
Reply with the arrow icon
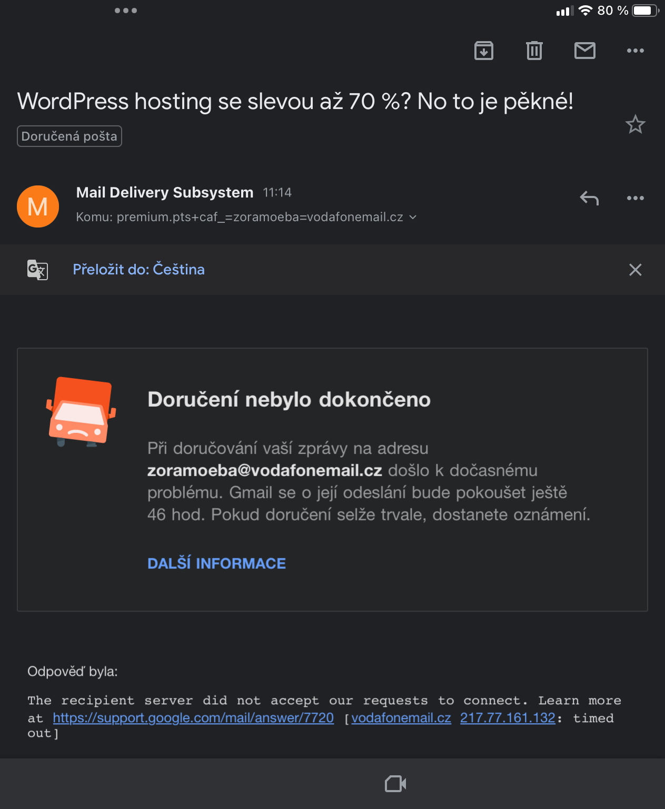pyautogui.click(x=589, y=199)
